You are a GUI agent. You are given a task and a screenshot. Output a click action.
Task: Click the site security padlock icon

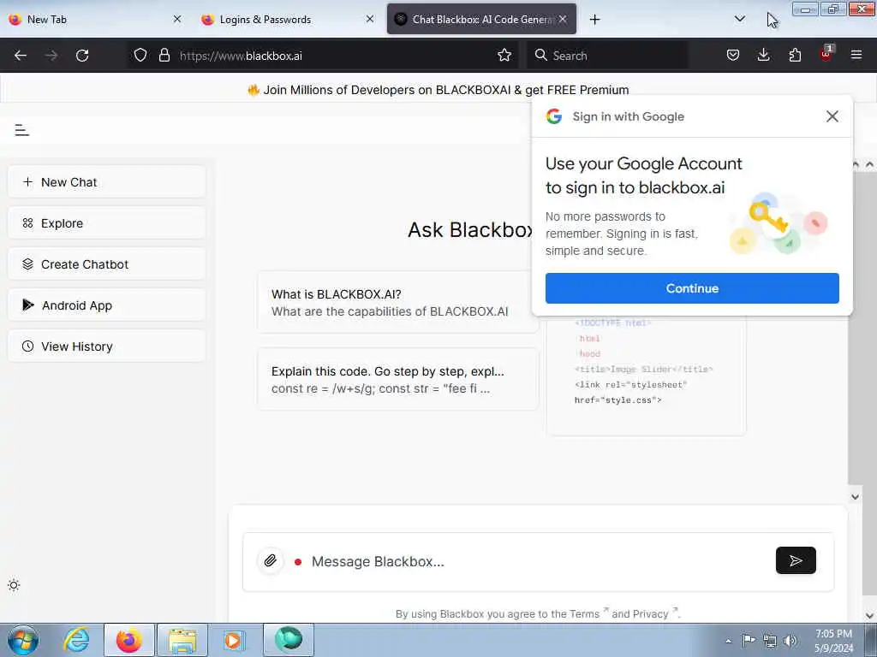(164, 56)
